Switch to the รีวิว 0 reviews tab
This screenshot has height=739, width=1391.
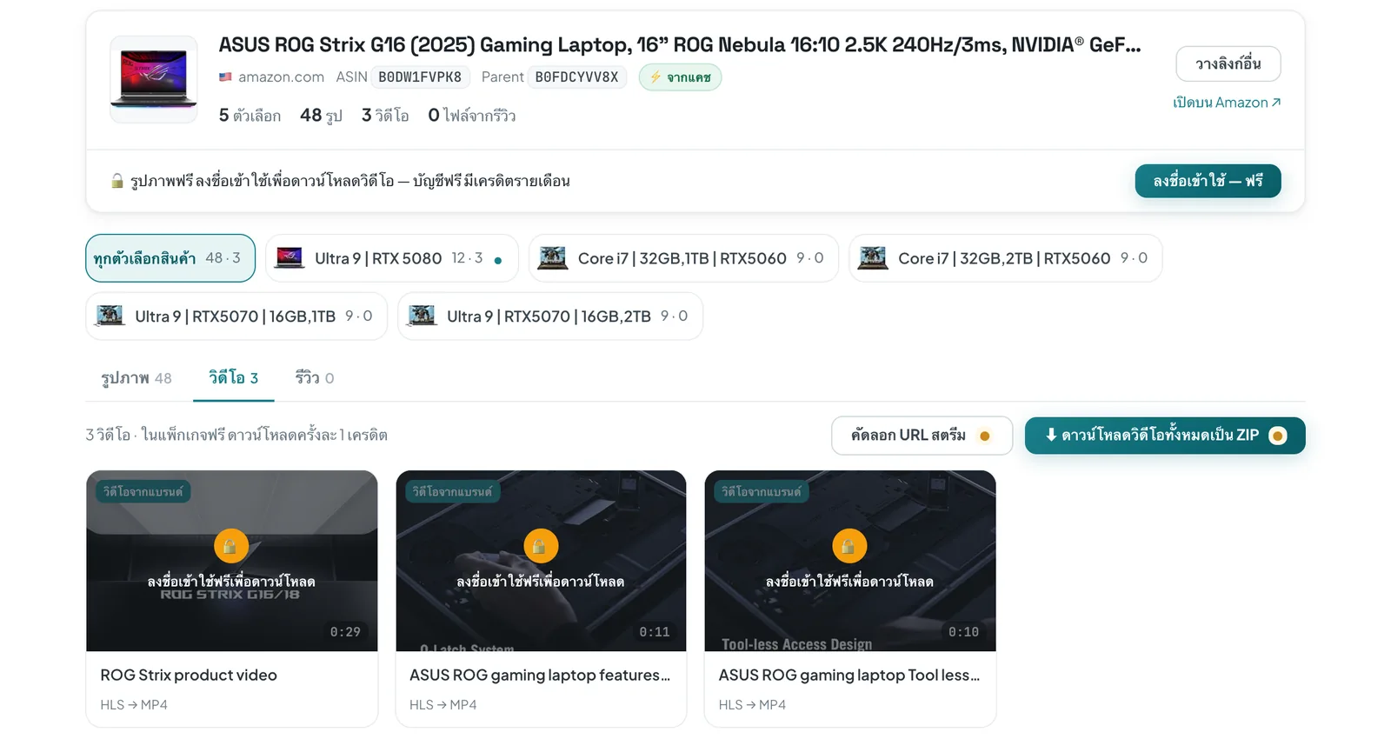315,378
